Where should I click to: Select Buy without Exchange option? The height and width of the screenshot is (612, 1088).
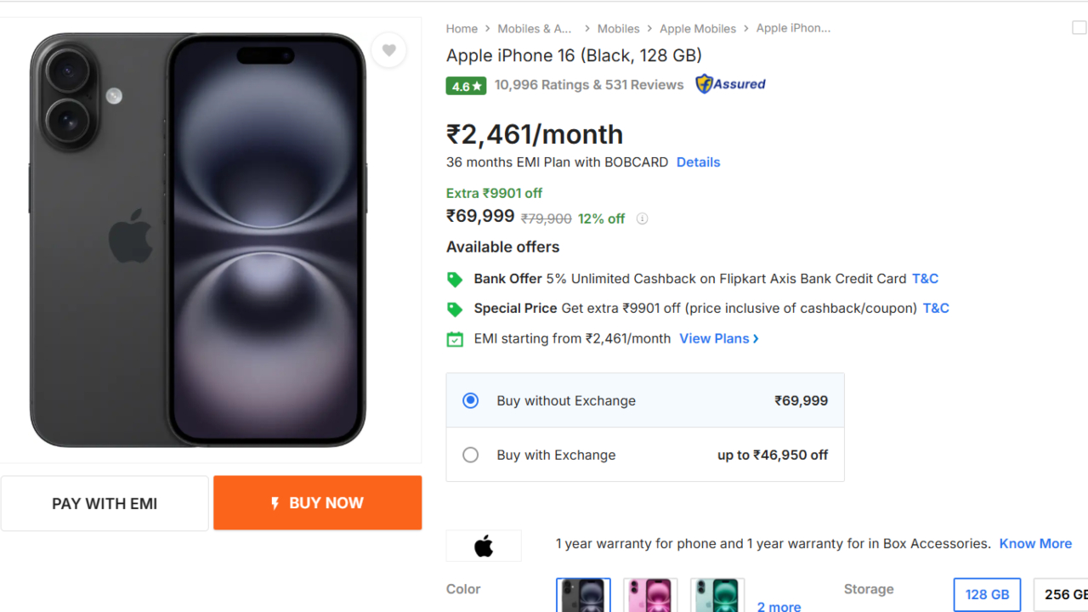click(x=471, y=400)
